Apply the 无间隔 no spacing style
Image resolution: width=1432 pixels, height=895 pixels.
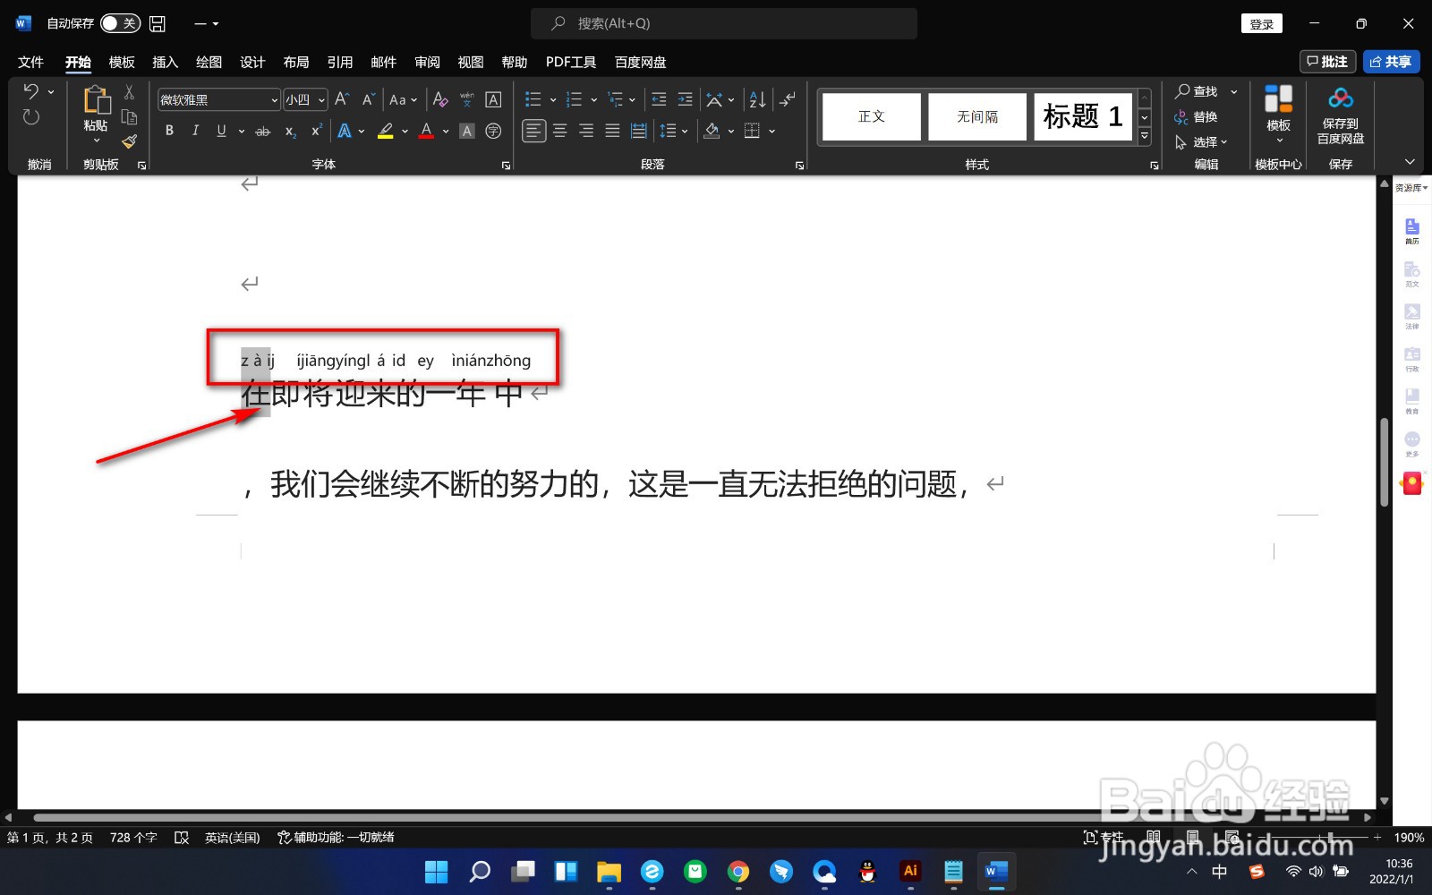pos(977,116)
